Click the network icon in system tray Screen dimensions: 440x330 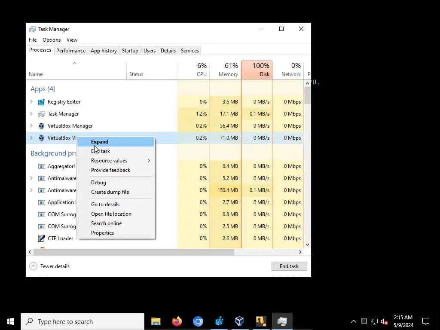[x=374, y=321]
